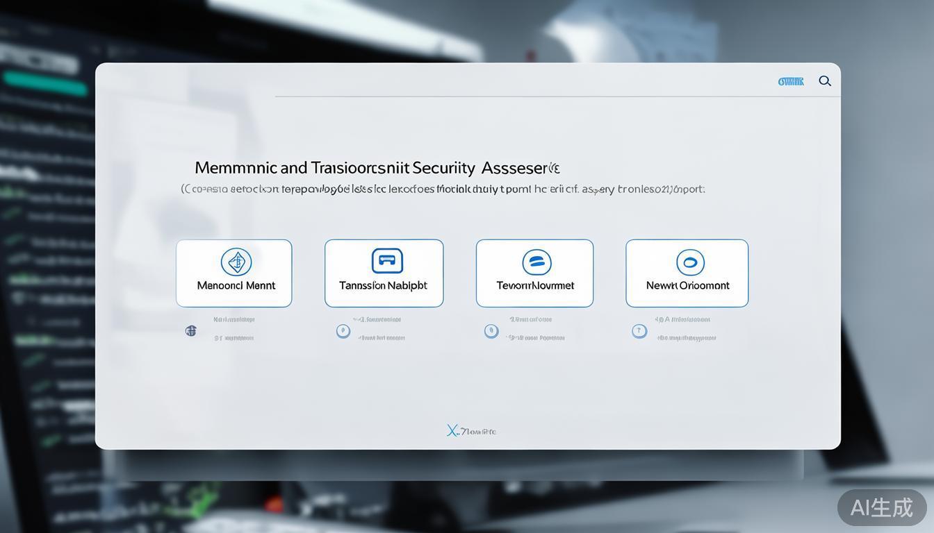Click the search magnifier icon
Image resolution: width=934 pixels, height=533 pixels.
(x=825, y=81)
